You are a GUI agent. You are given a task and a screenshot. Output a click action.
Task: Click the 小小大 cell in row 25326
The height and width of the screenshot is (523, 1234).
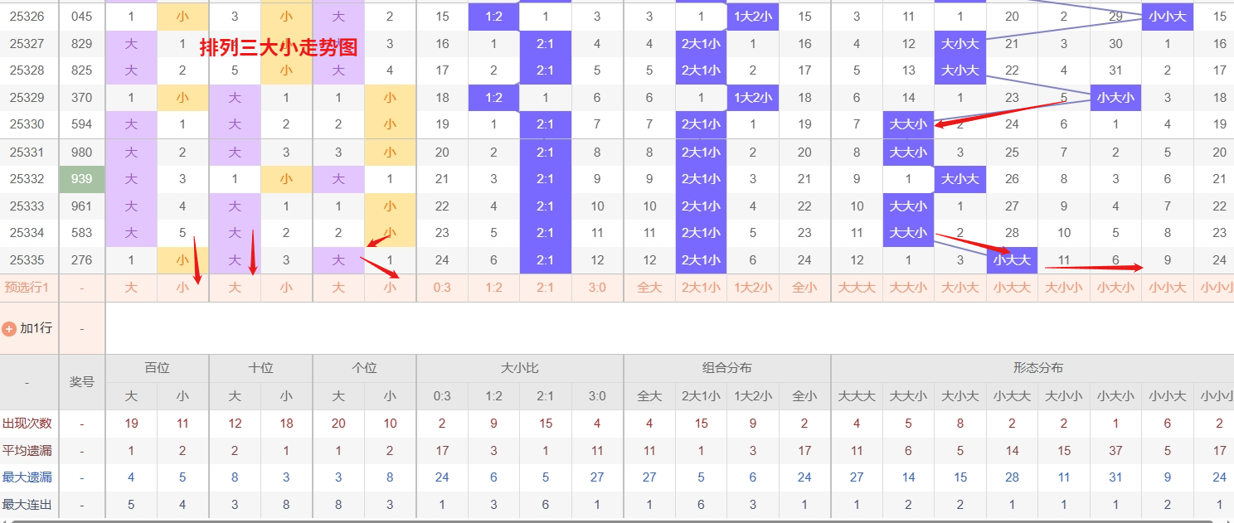[1167, 17]
